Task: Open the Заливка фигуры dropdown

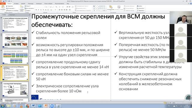Action: pos(129,6)
